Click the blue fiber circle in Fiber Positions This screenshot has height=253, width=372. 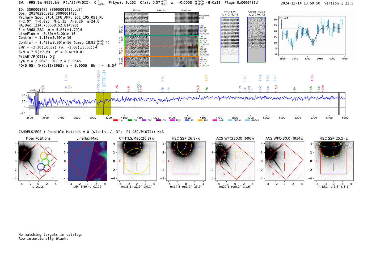[41, 167]
